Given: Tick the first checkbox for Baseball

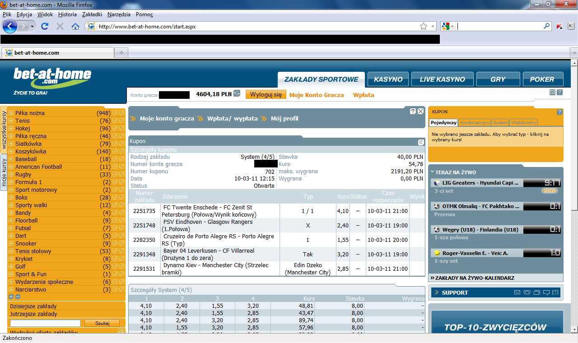Looking at the screenshot, I should click(x=115, y=159).
